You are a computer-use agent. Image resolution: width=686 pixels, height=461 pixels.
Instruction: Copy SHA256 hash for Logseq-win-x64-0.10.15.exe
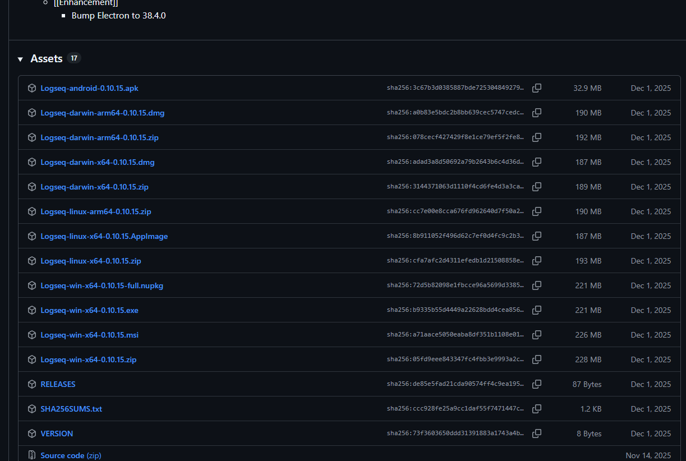537,310
